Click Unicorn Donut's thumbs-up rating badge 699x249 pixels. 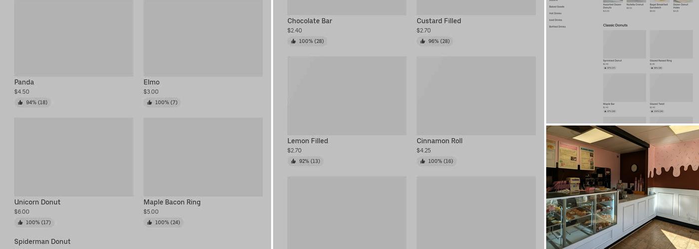click(34, 223)
